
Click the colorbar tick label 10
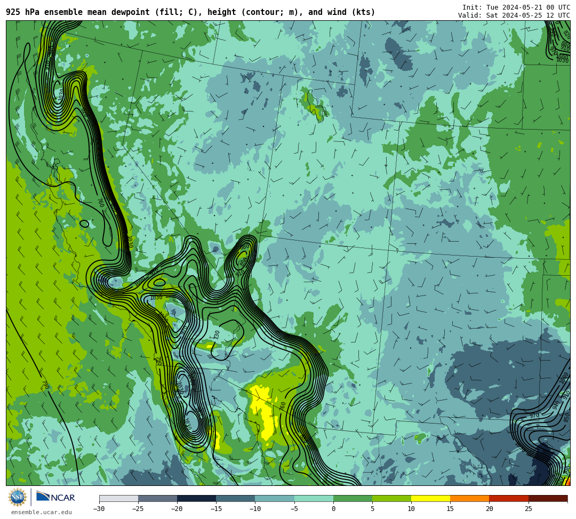411,509
